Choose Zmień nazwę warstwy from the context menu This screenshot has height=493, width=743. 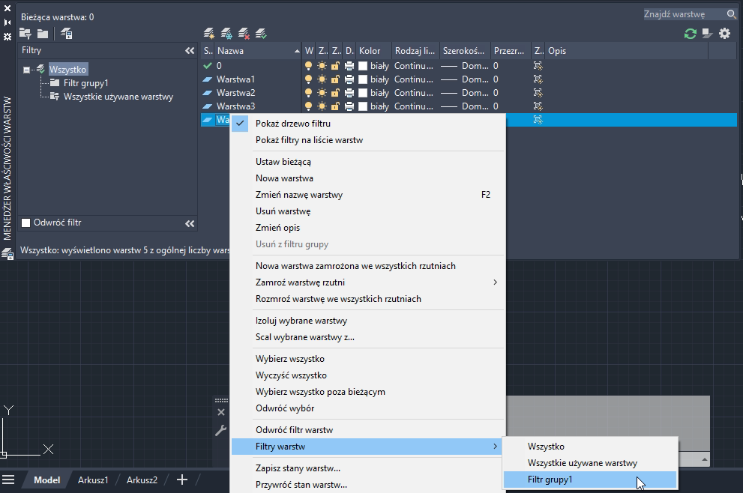click(x=367, y=195)
